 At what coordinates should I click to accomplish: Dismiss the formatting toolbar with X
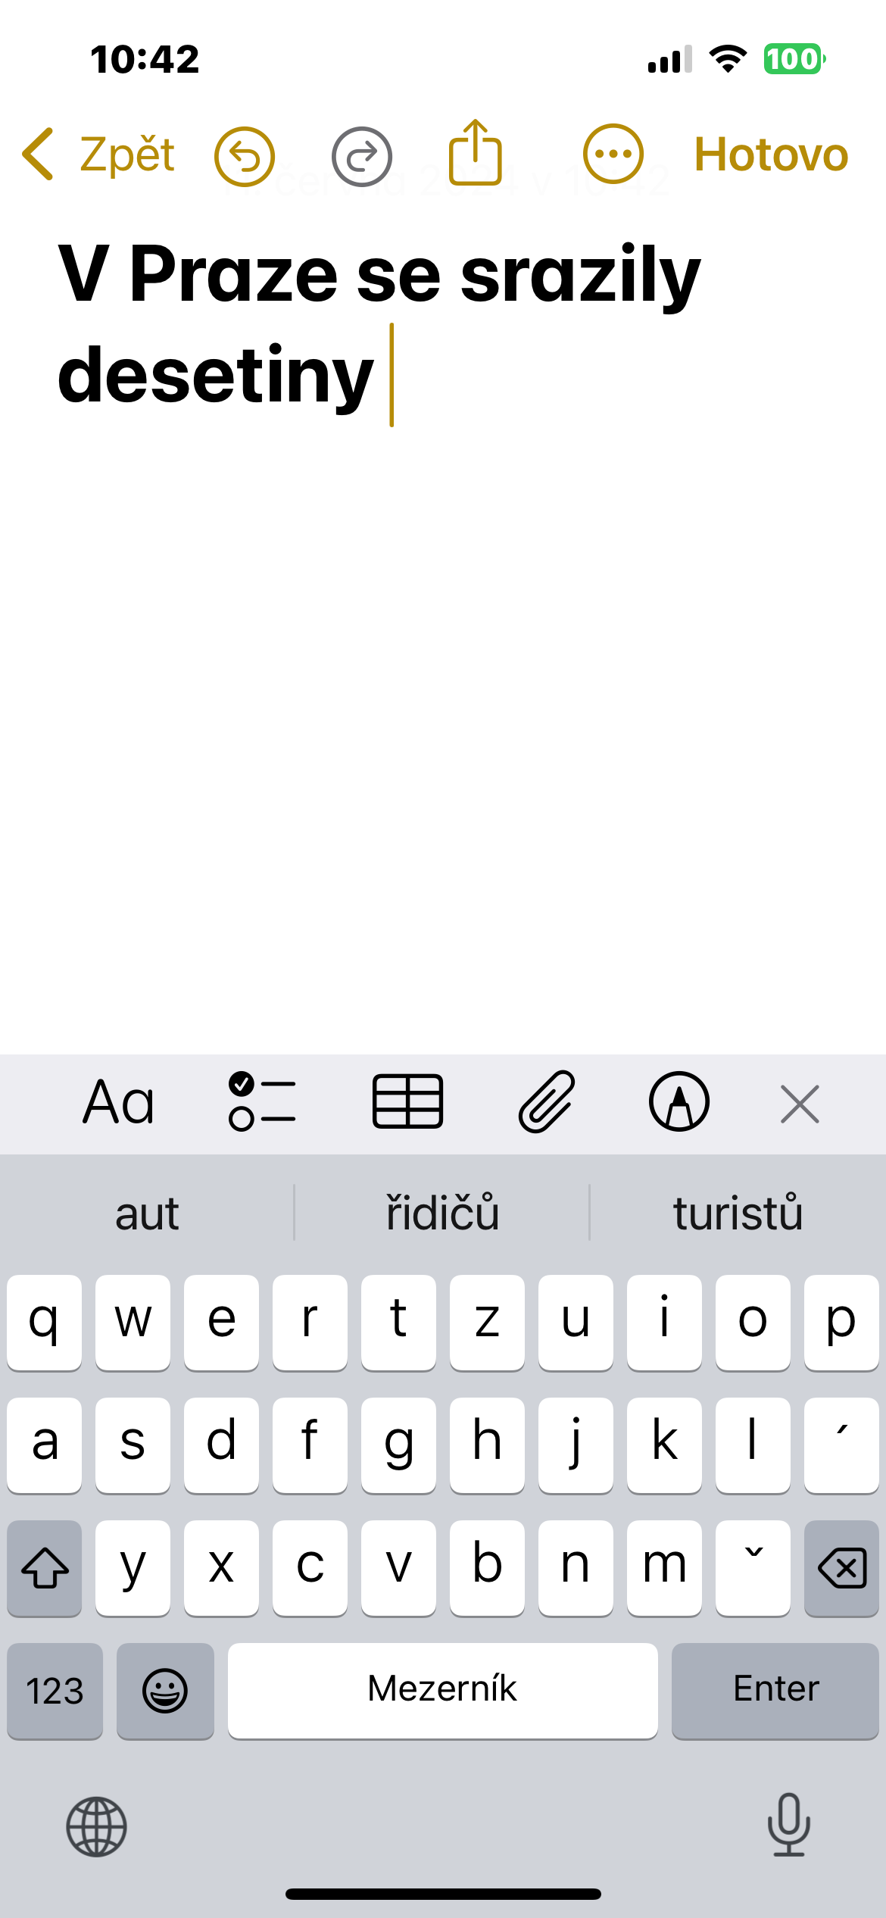[800, 1104]
